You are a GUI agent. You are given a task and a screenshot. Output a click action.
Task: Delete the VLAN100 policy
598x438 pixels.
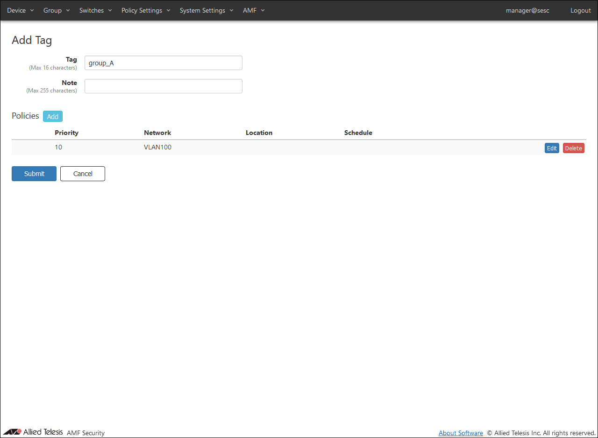pyautogui.click(x=573, y=148)
